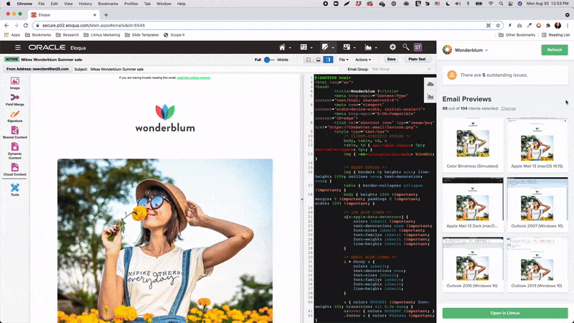The width and height of the screenshot is (574, 323).
Task: Switch to design-only view layout
Action: [x=309, y=60]
